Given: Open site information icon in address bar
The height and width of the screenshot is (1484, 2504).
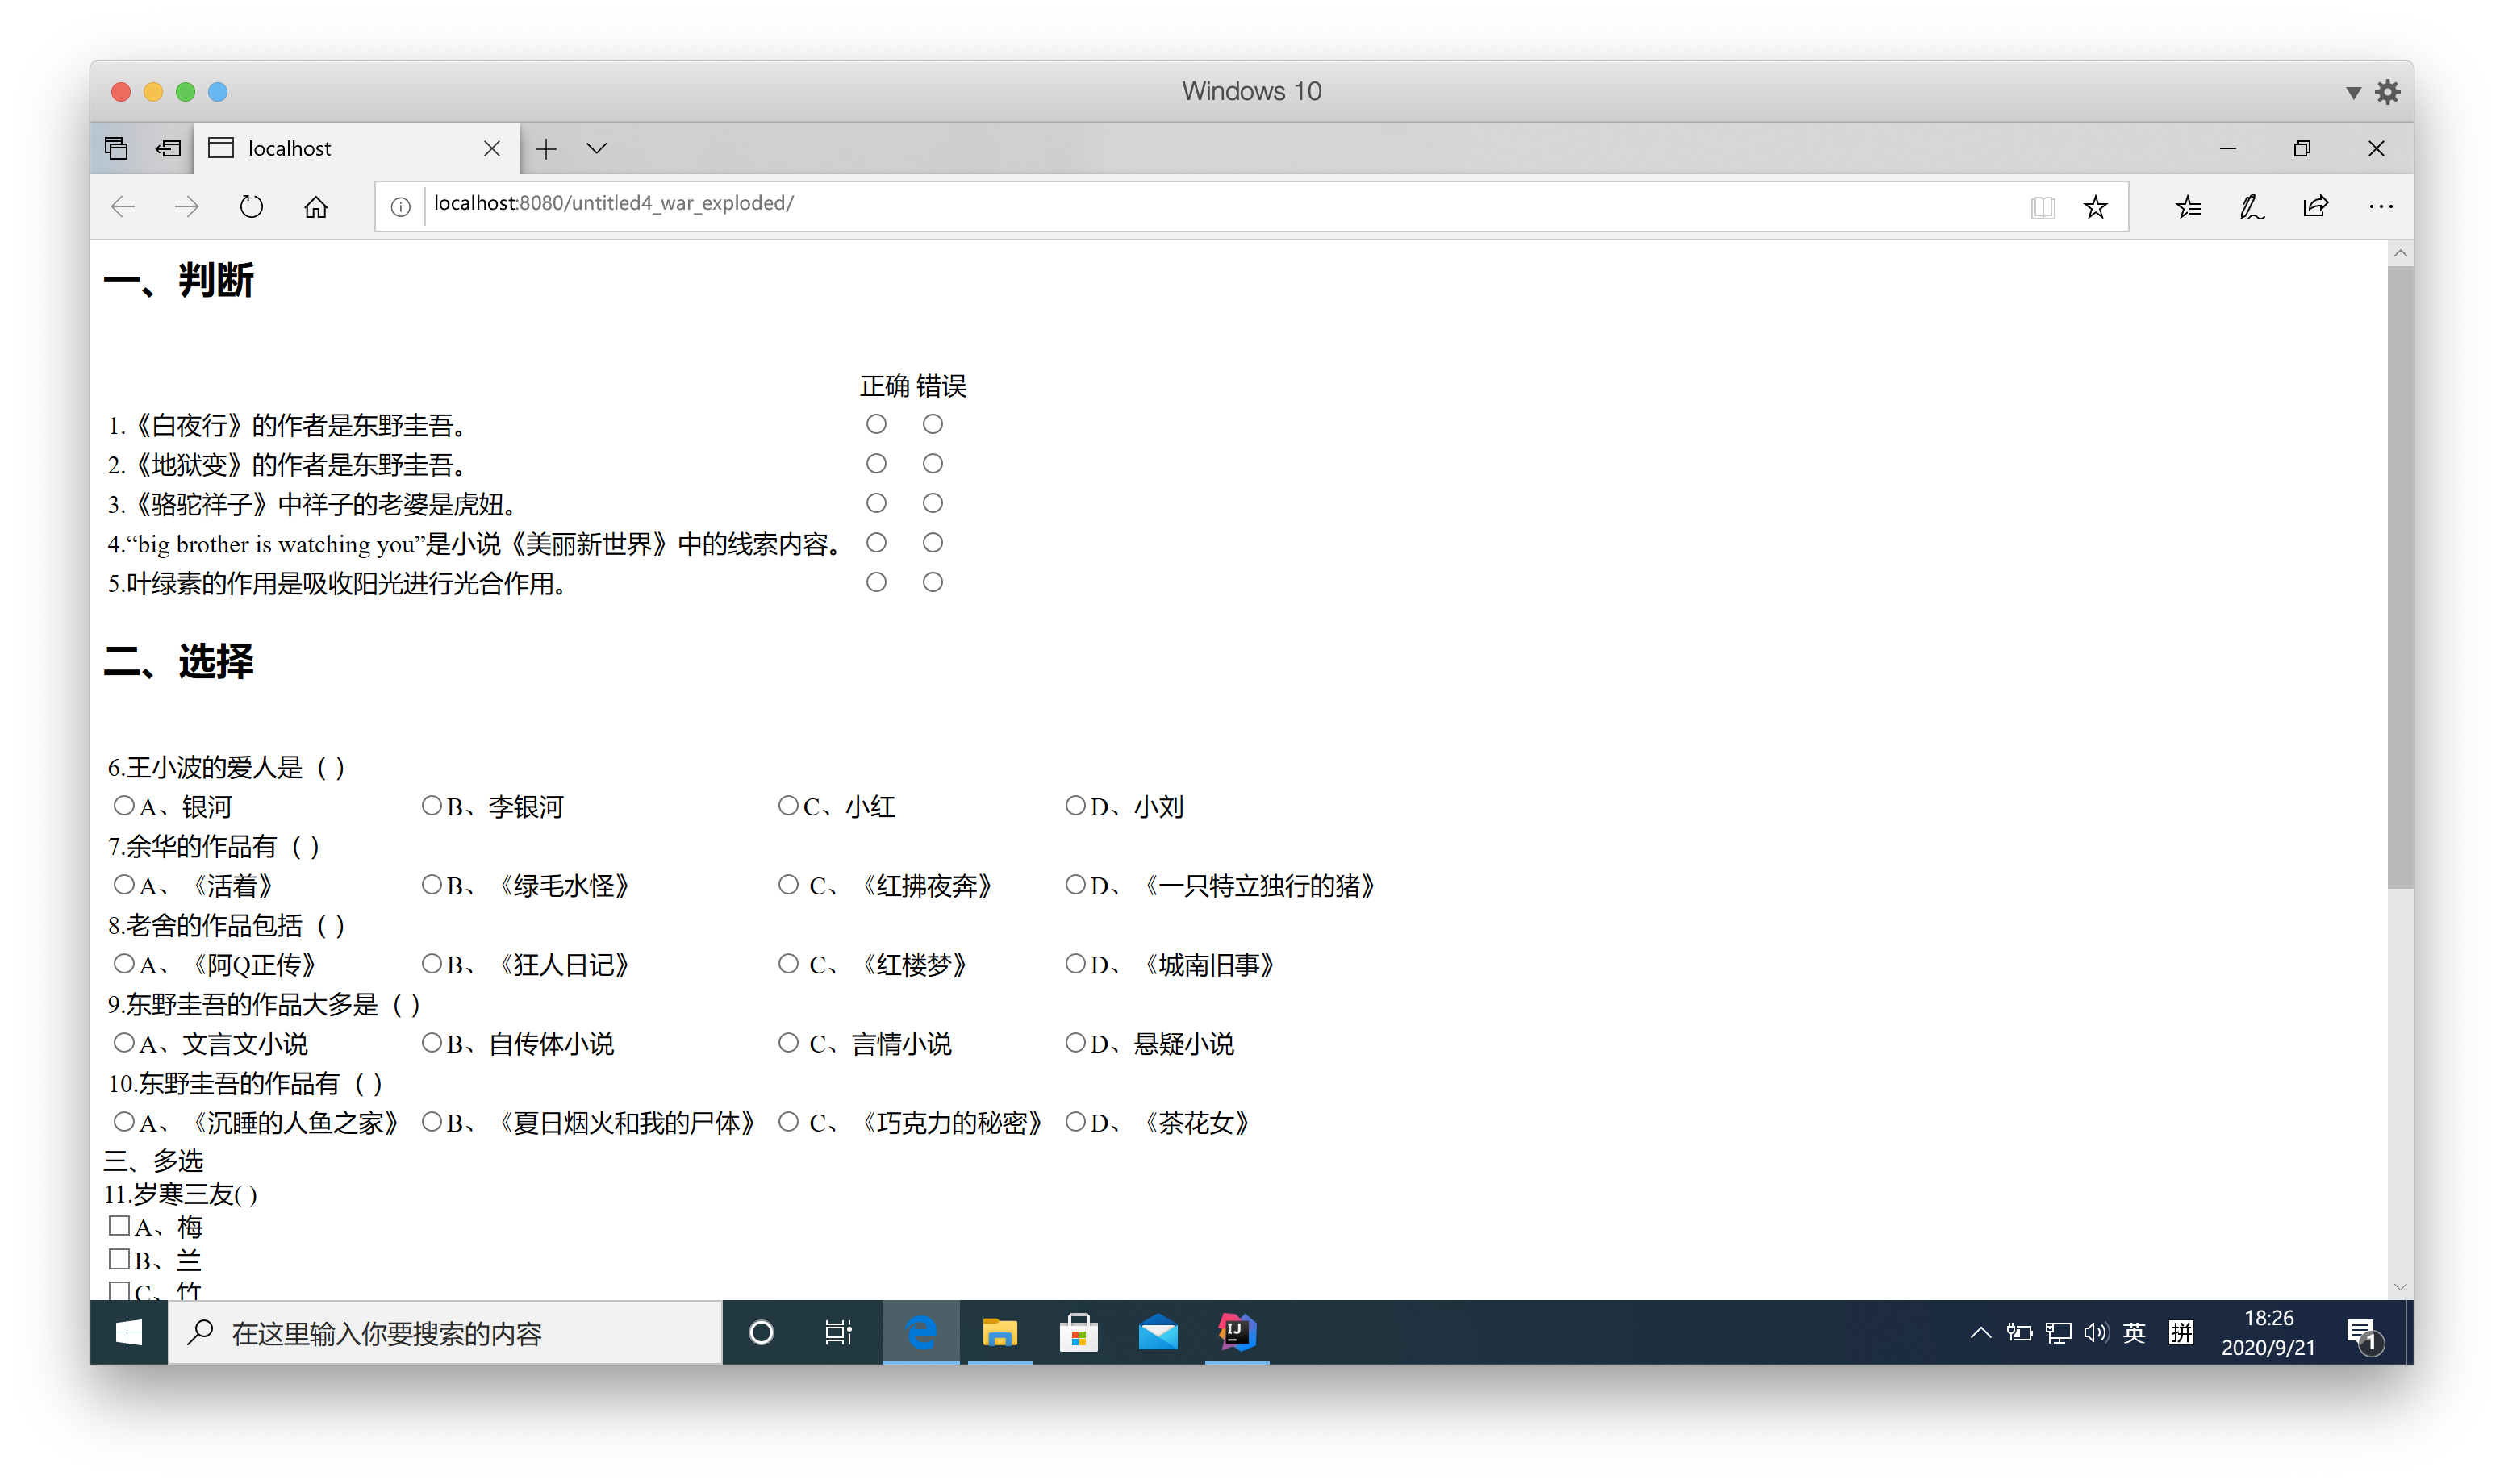Looking at the screenshot, I should [x=400, y=207].
